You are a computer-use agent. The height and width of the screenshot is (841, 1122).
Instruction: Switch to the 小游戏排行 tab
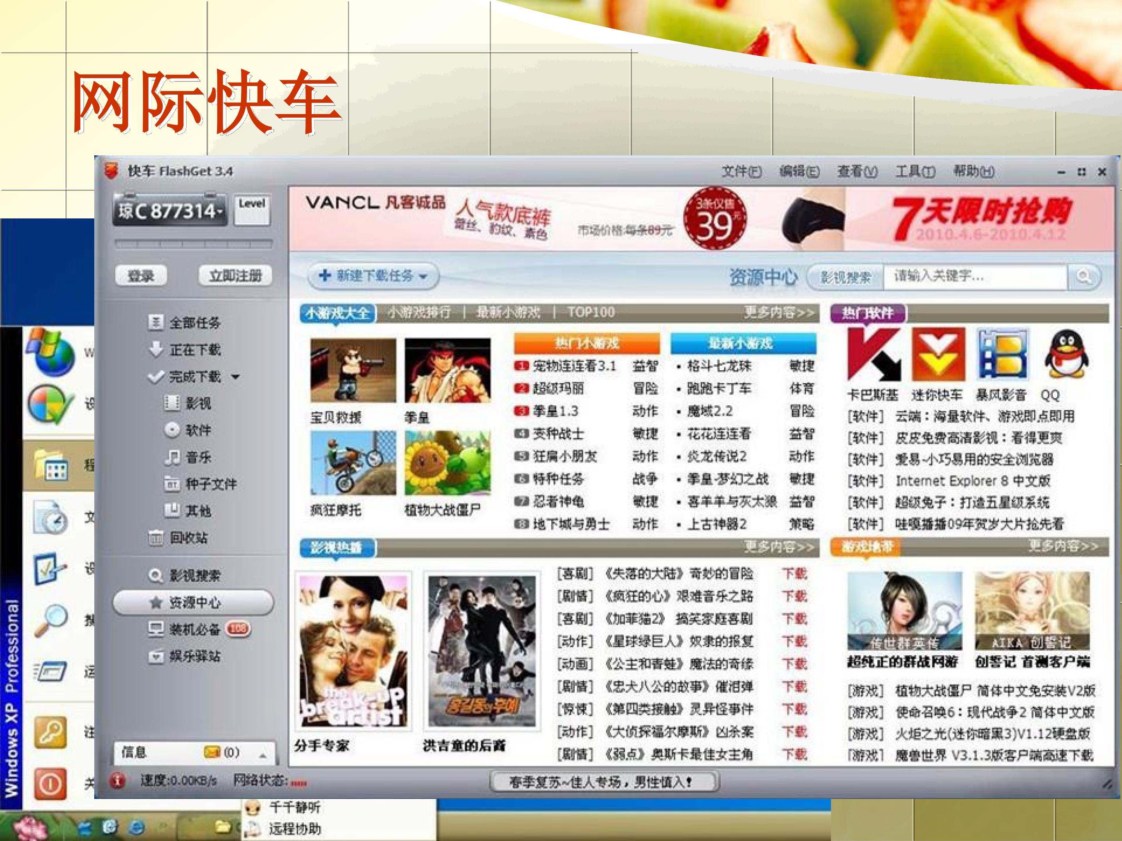[x=419, y=312]
